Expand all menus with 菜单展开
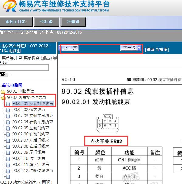This screenshot has height=184, width=182. 10,58
